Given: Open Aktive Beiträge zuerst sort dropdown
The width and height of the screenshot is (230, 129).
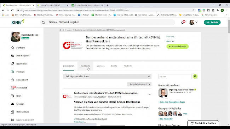Looking at the screenshot, I should 139,84.
